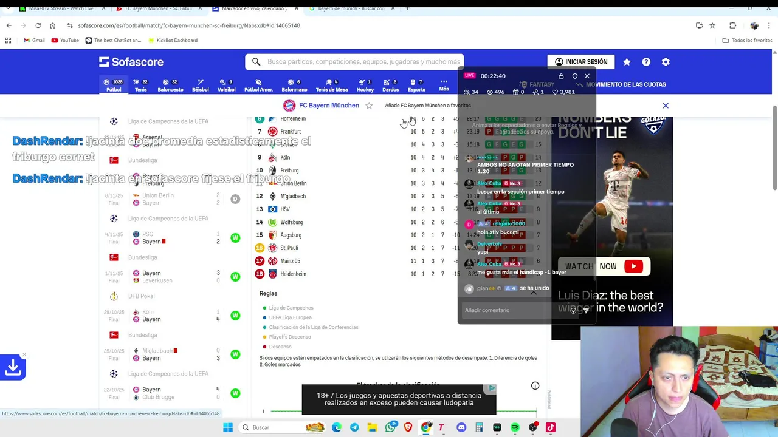The height and width of the screenshot is (437, 778).
Task: Open the browser extensions puzzle icon
Action: [x=732, y=25]
